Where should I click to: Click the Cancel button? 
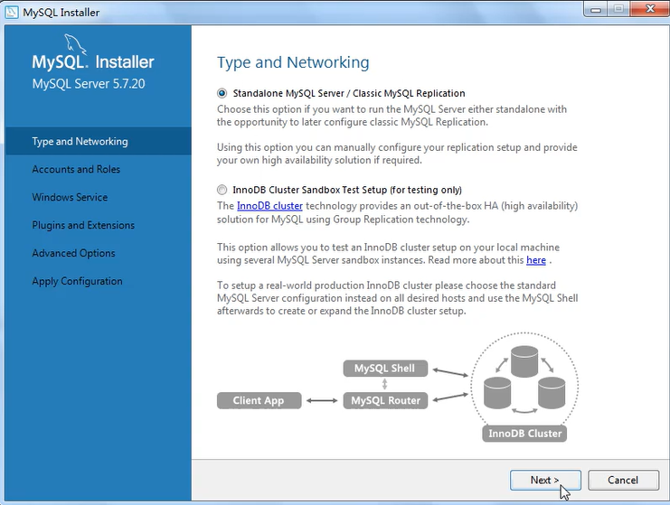tap(623, 481)
